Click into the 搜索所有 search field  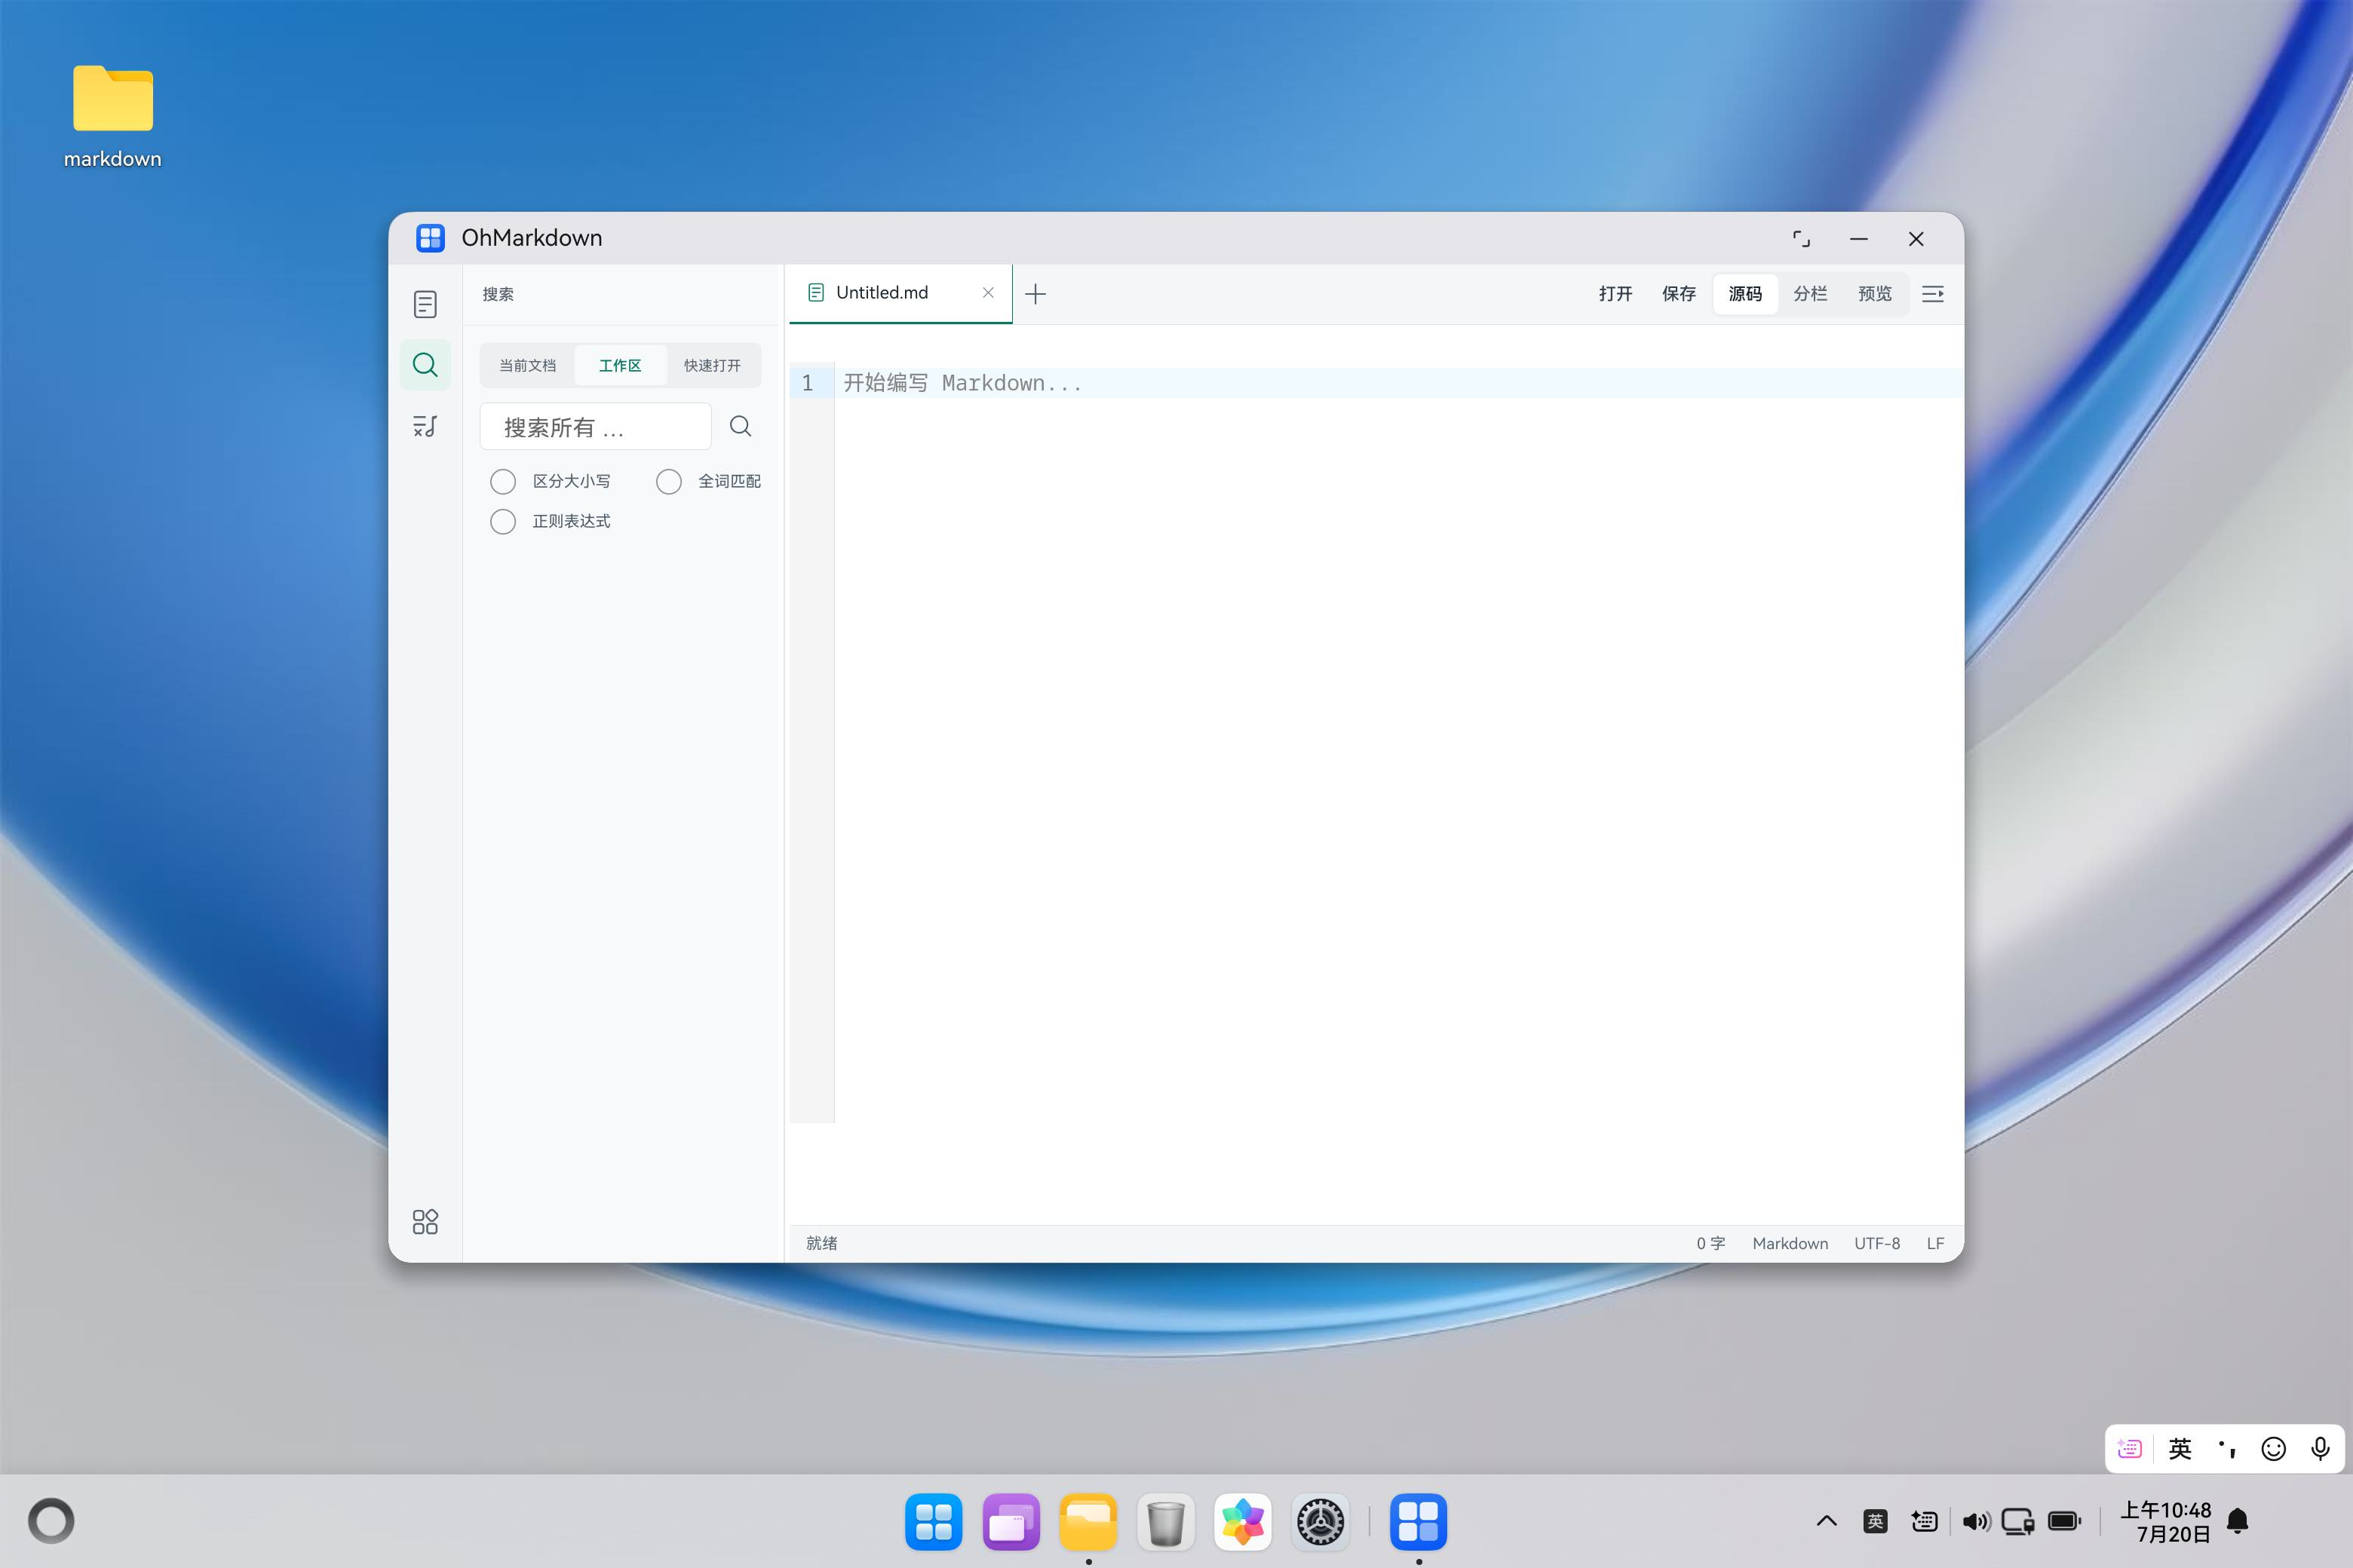coord(595,427)
